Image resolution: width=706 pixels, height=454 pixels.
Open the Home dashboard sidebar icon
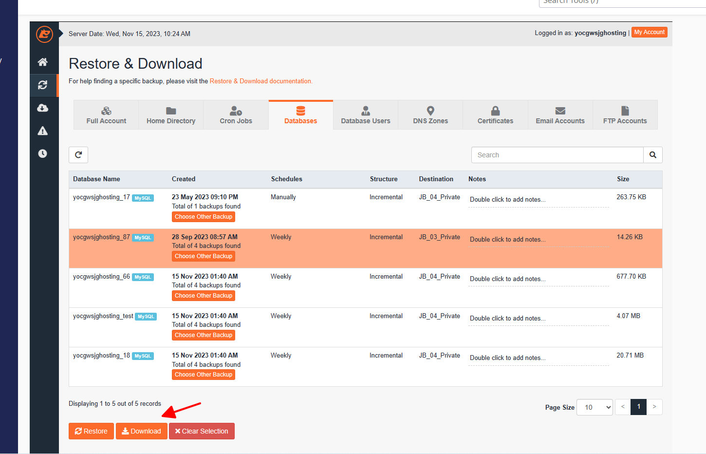coord(43,62)
